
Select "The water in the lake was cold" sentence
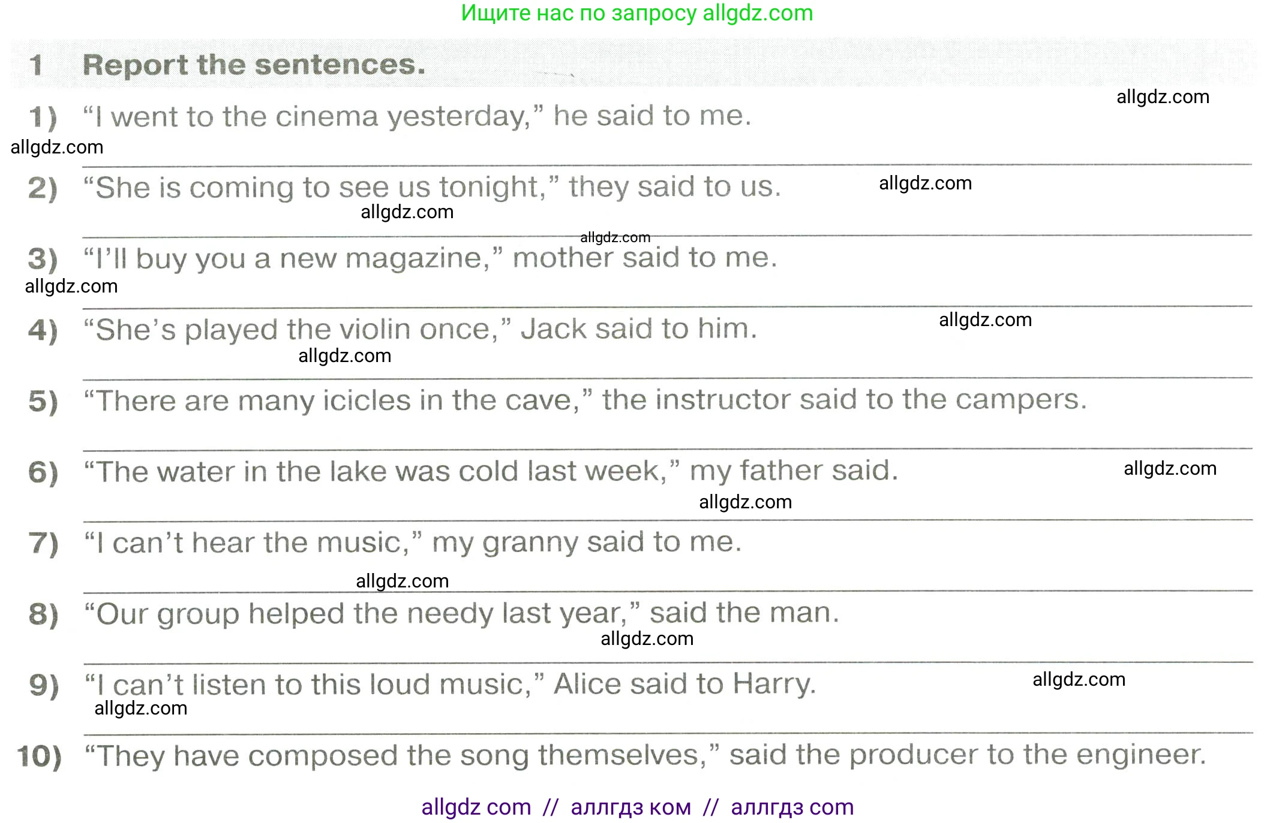click(x=491, y=471)
